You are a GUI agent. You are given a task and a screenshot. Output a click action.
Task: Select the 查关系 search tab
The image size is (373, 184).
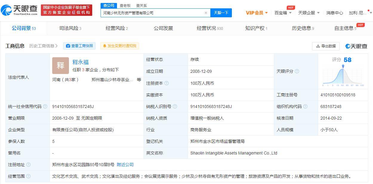click(141, 5)
